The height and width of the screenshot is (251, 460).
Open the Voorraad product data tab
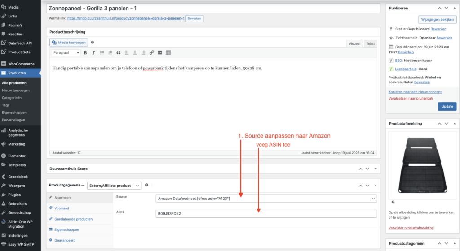tap(62, 208)
